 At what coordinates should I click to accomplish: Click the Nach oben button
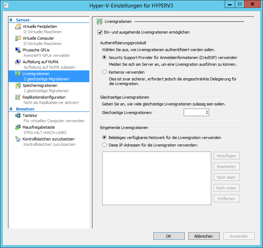pos(227,177)
